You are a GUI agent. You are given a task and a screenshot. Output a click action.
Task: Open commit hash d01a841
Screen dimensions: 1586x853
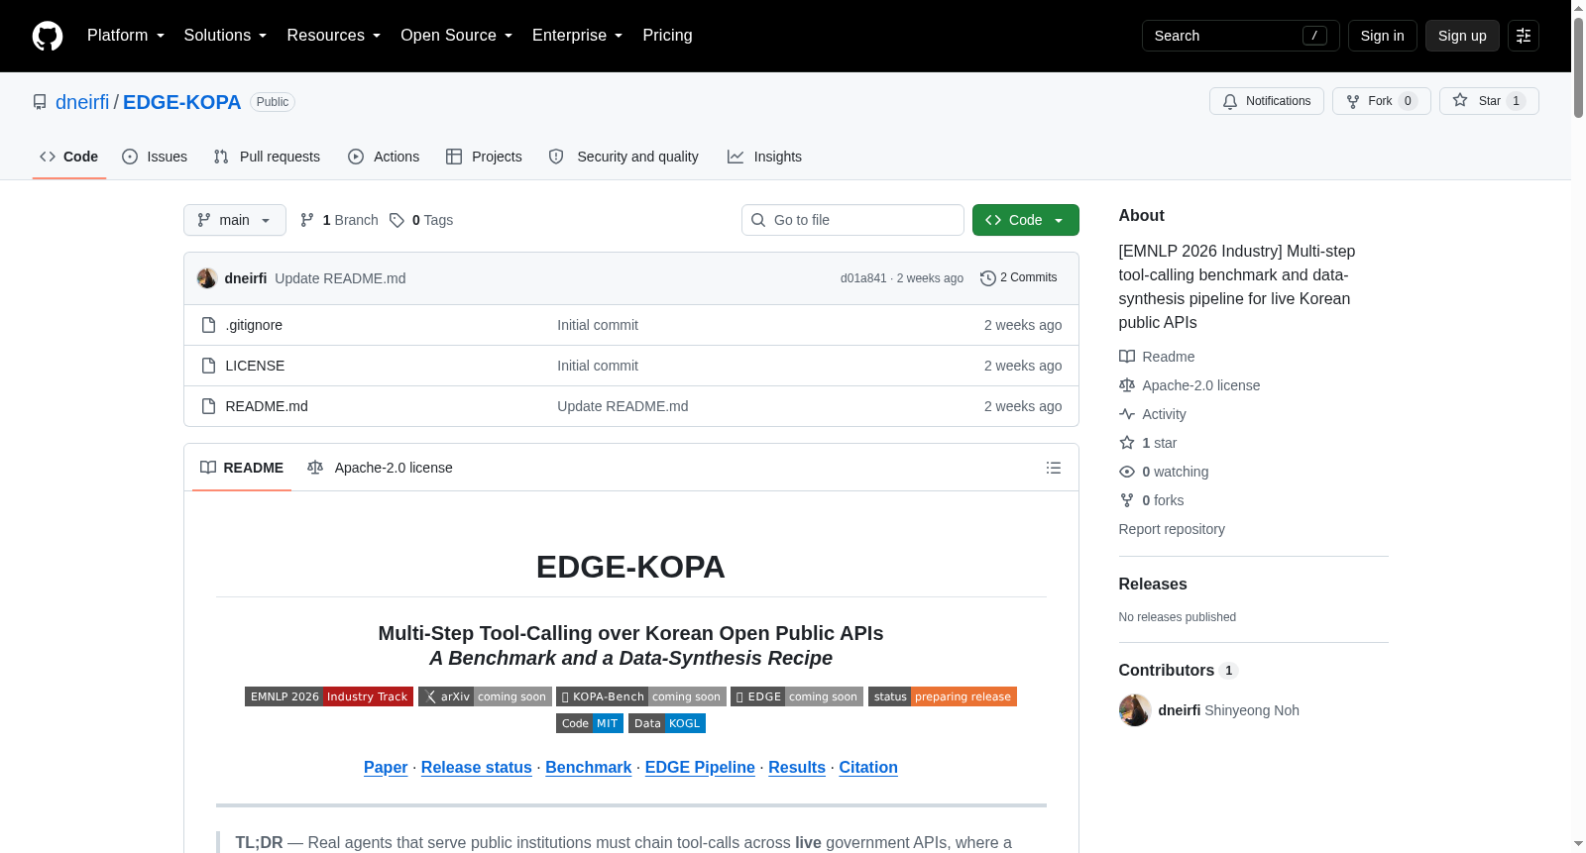[x=863, y=278]
